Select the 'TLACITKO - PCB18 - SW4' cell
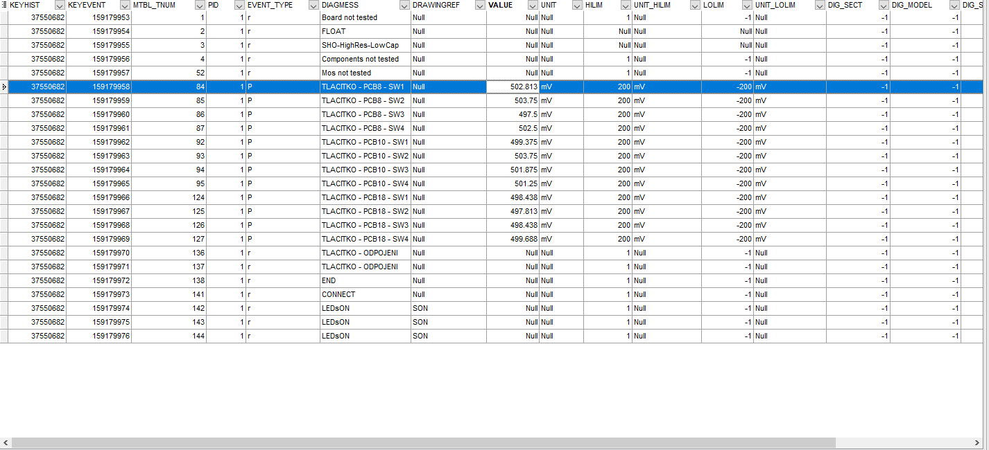 click(365, 239)
